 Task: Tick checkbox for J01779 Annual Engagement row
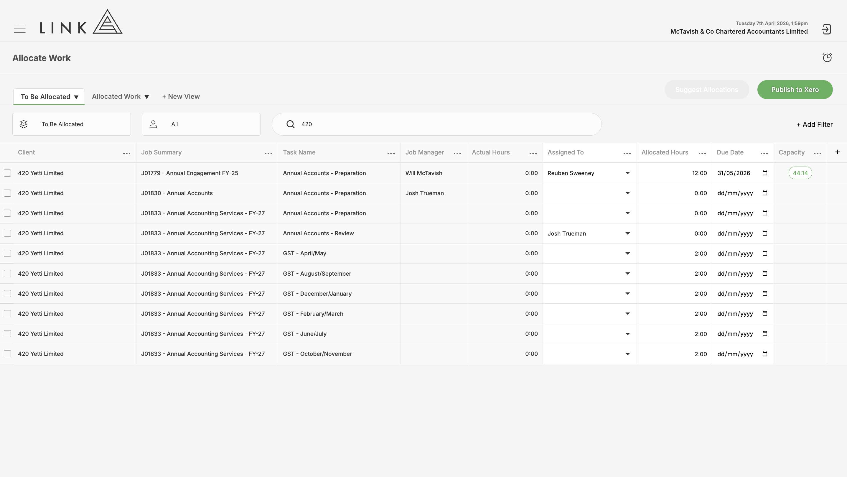point(7,173)
